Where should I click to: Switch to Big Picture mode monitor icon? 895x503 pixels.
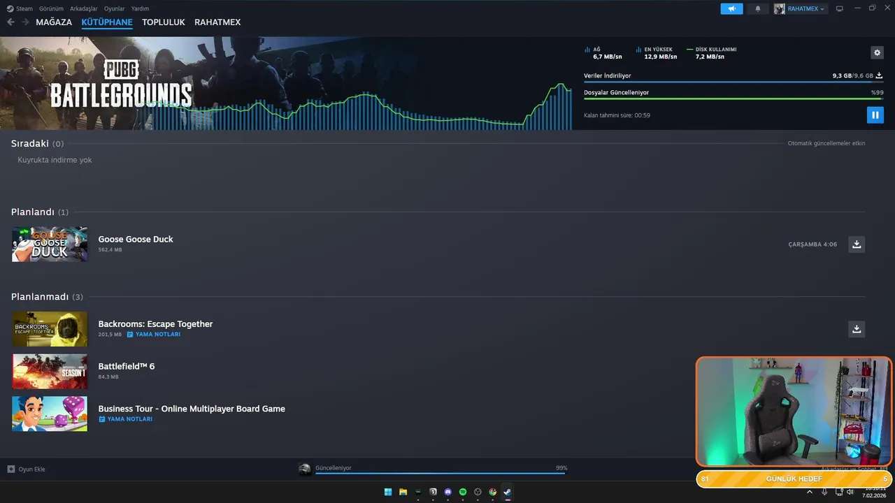click(840, 9)
